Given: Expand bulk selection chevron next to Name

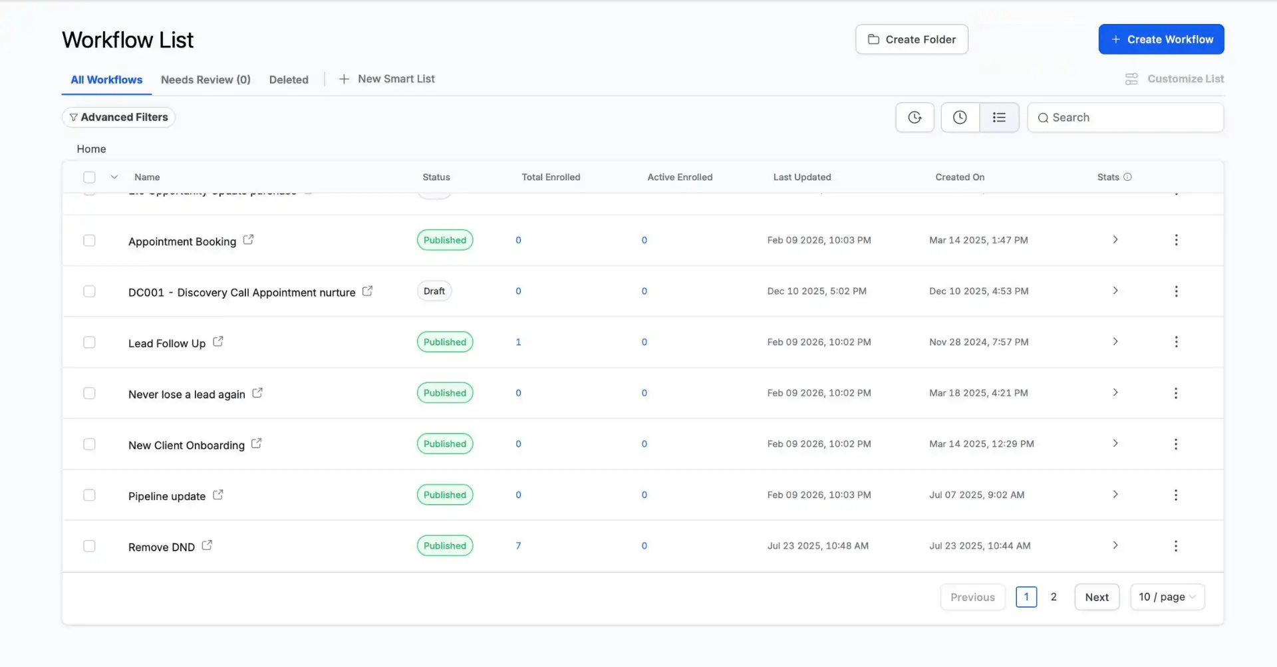Looking at the screenshot, I should (x=114, y=177).
